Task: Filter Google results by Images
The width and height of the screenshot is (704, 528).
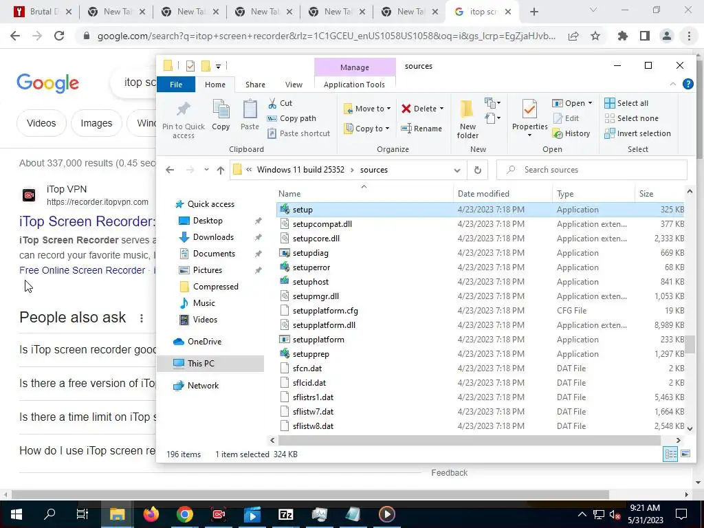Action: click(x=96, y=123)
